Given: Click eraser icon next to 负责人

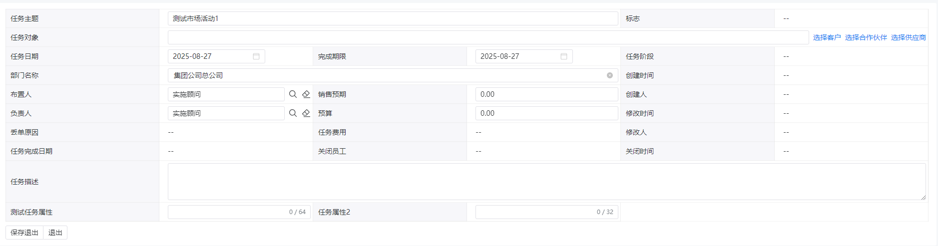Looking at the screenshot, I should [x=306, y=113].
